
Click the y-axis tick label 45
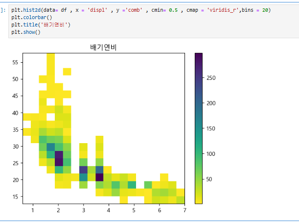[15, 96]
